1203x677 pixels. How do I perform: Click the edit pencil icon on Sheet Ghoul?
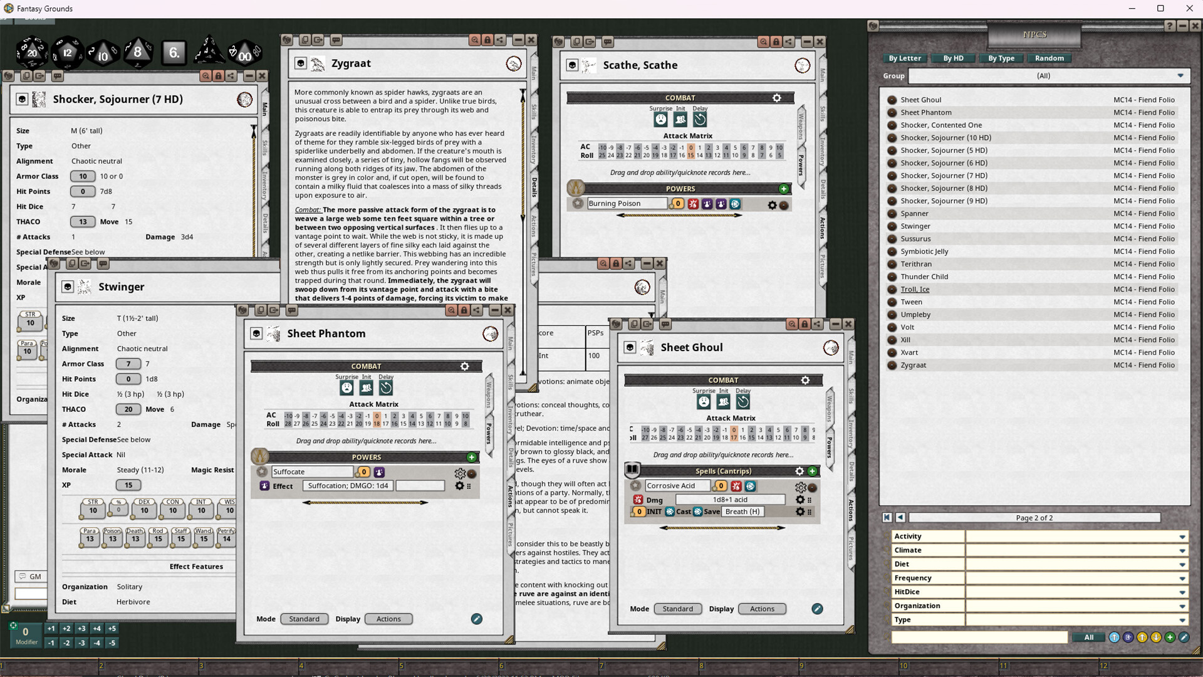[816, 609]
